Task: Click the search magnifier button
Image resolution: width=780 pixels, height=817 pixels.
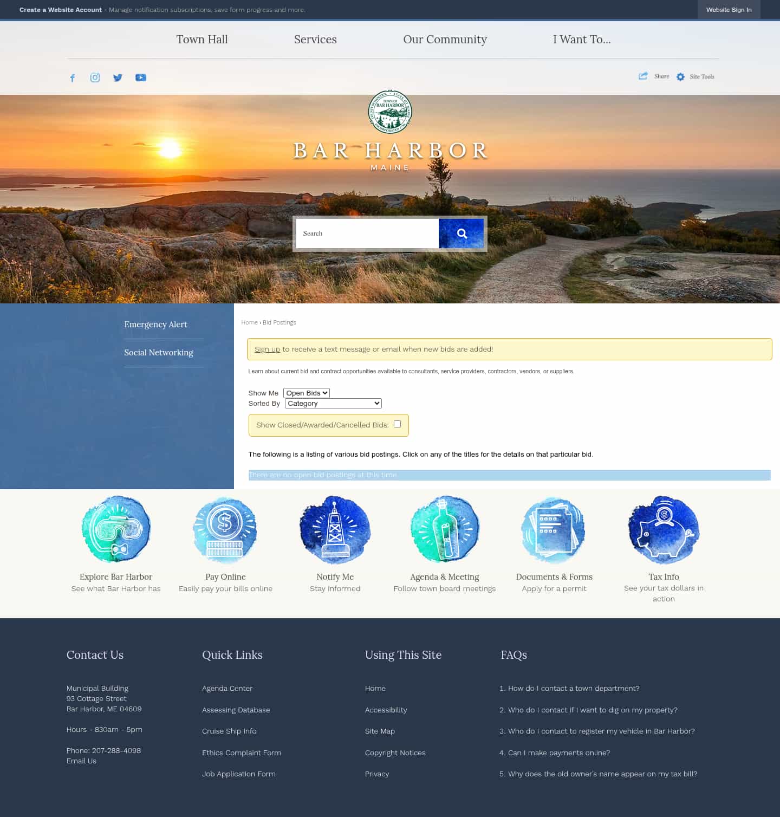Action: coord(461,233)
